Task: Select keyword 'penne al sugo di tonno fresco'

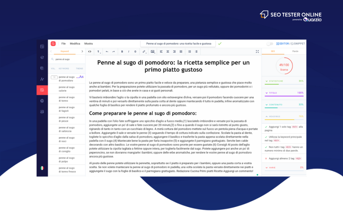Action: coord(67,170)
